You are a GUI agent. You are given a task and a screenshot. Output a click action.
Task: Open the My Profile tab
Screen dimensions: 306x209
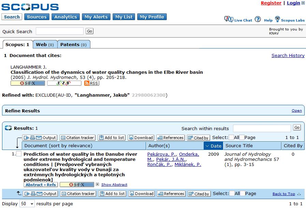pos(152,17)
